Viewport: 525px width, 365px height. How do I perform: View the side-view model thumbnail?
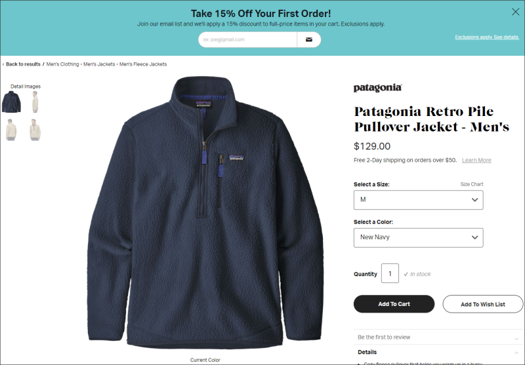35,102
